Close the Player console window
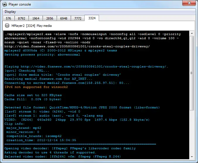198x163 pixels. pyautogui.click(x=189, y=3)
